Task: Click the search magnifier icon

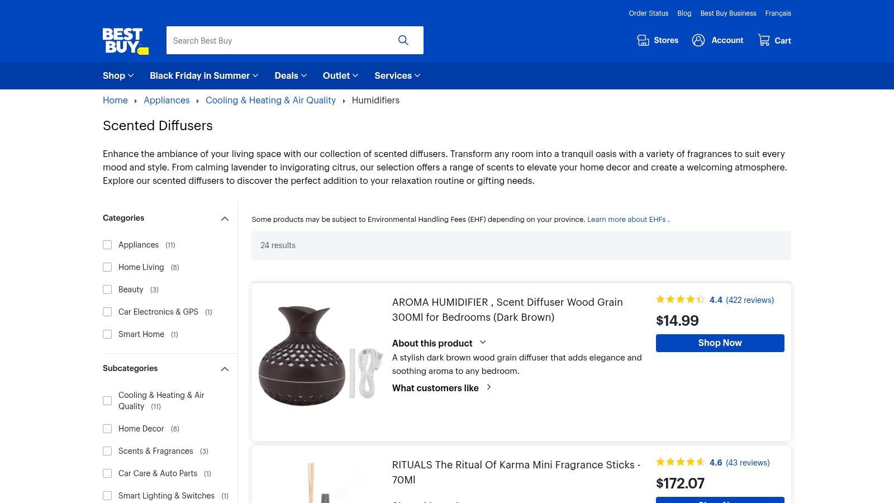Action: point(403,40)
